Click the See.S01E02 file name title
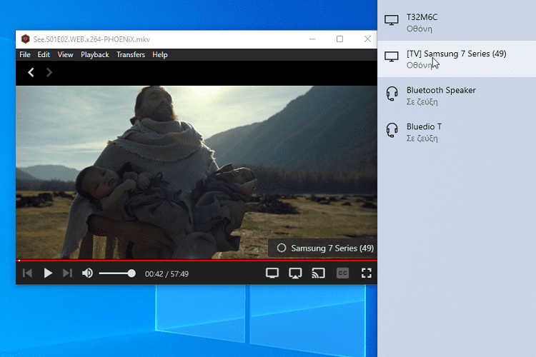The image size is (536, 357). [x=91, y=39]
